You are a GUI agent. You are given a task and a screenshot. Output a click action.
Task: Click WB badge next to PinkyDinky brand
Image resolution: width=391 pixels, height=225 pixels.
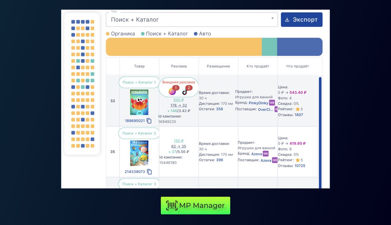(272, 103)
